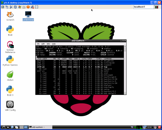Toggle full-screen mode in VNC toolbar
162x130 pixels.
pyautogui.click(x=36, y=7)
